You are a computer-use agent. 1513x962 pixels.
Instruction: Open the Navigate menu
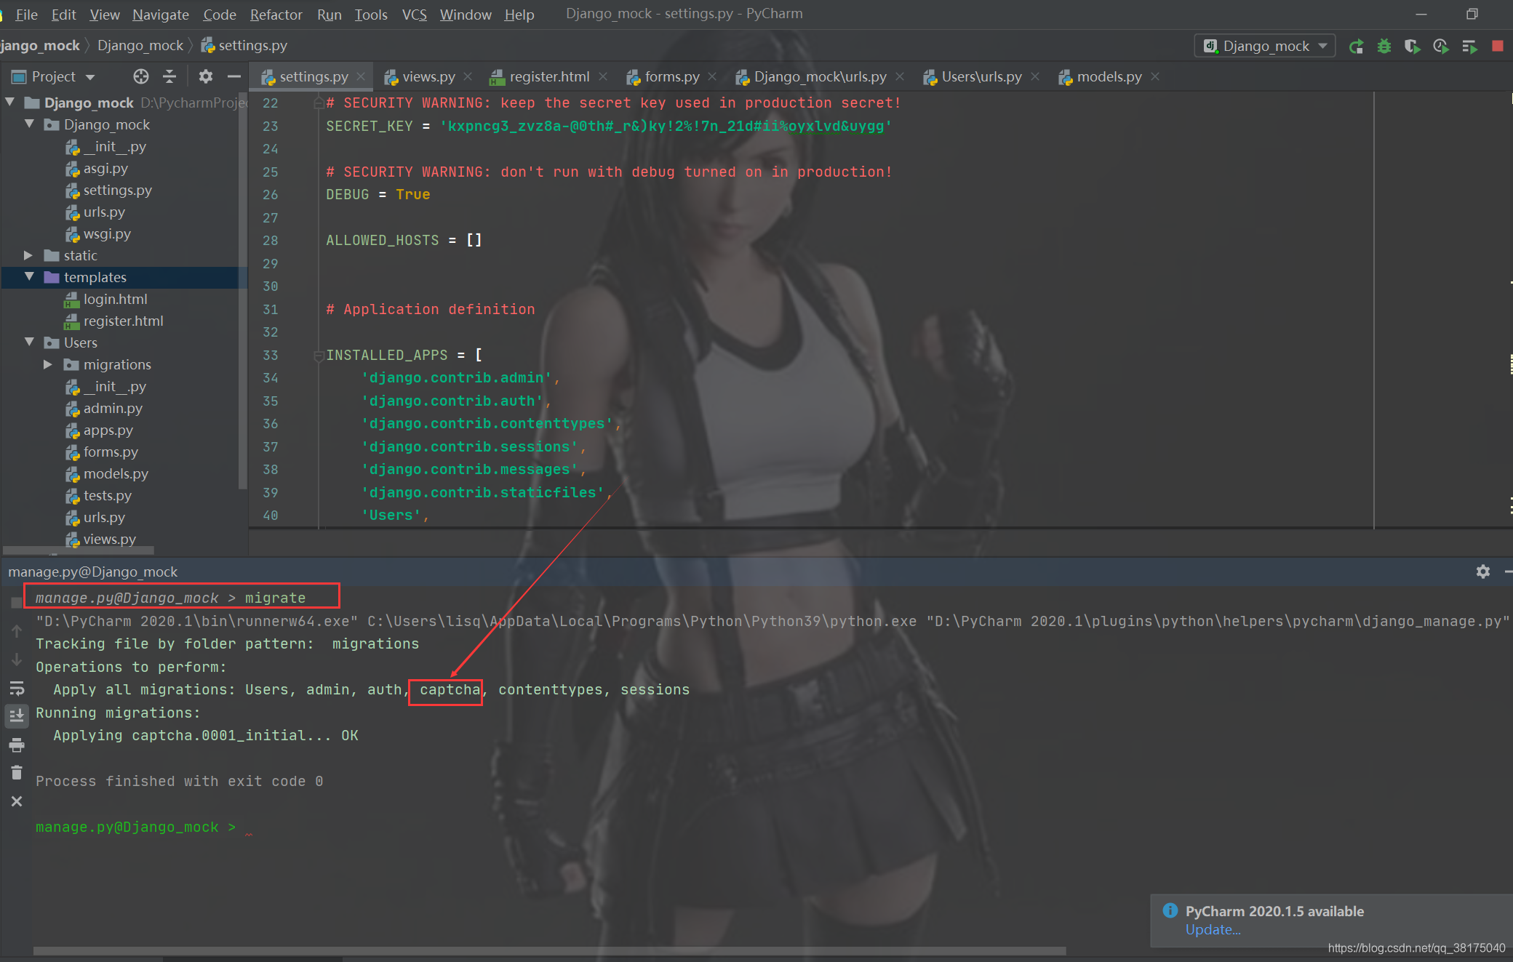160,15
